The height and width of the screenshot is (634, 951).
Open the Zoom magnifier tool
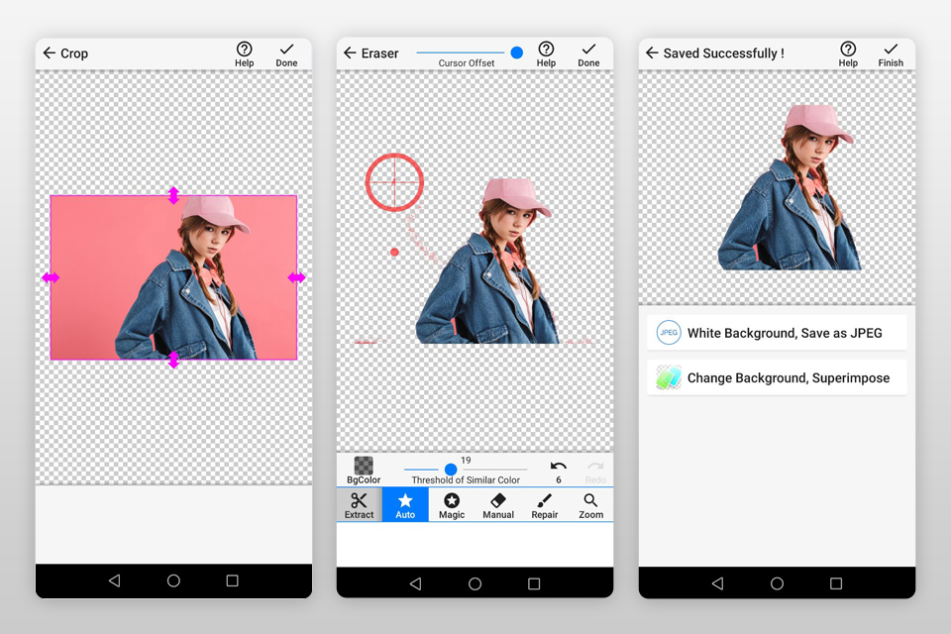tap(591, 504)
